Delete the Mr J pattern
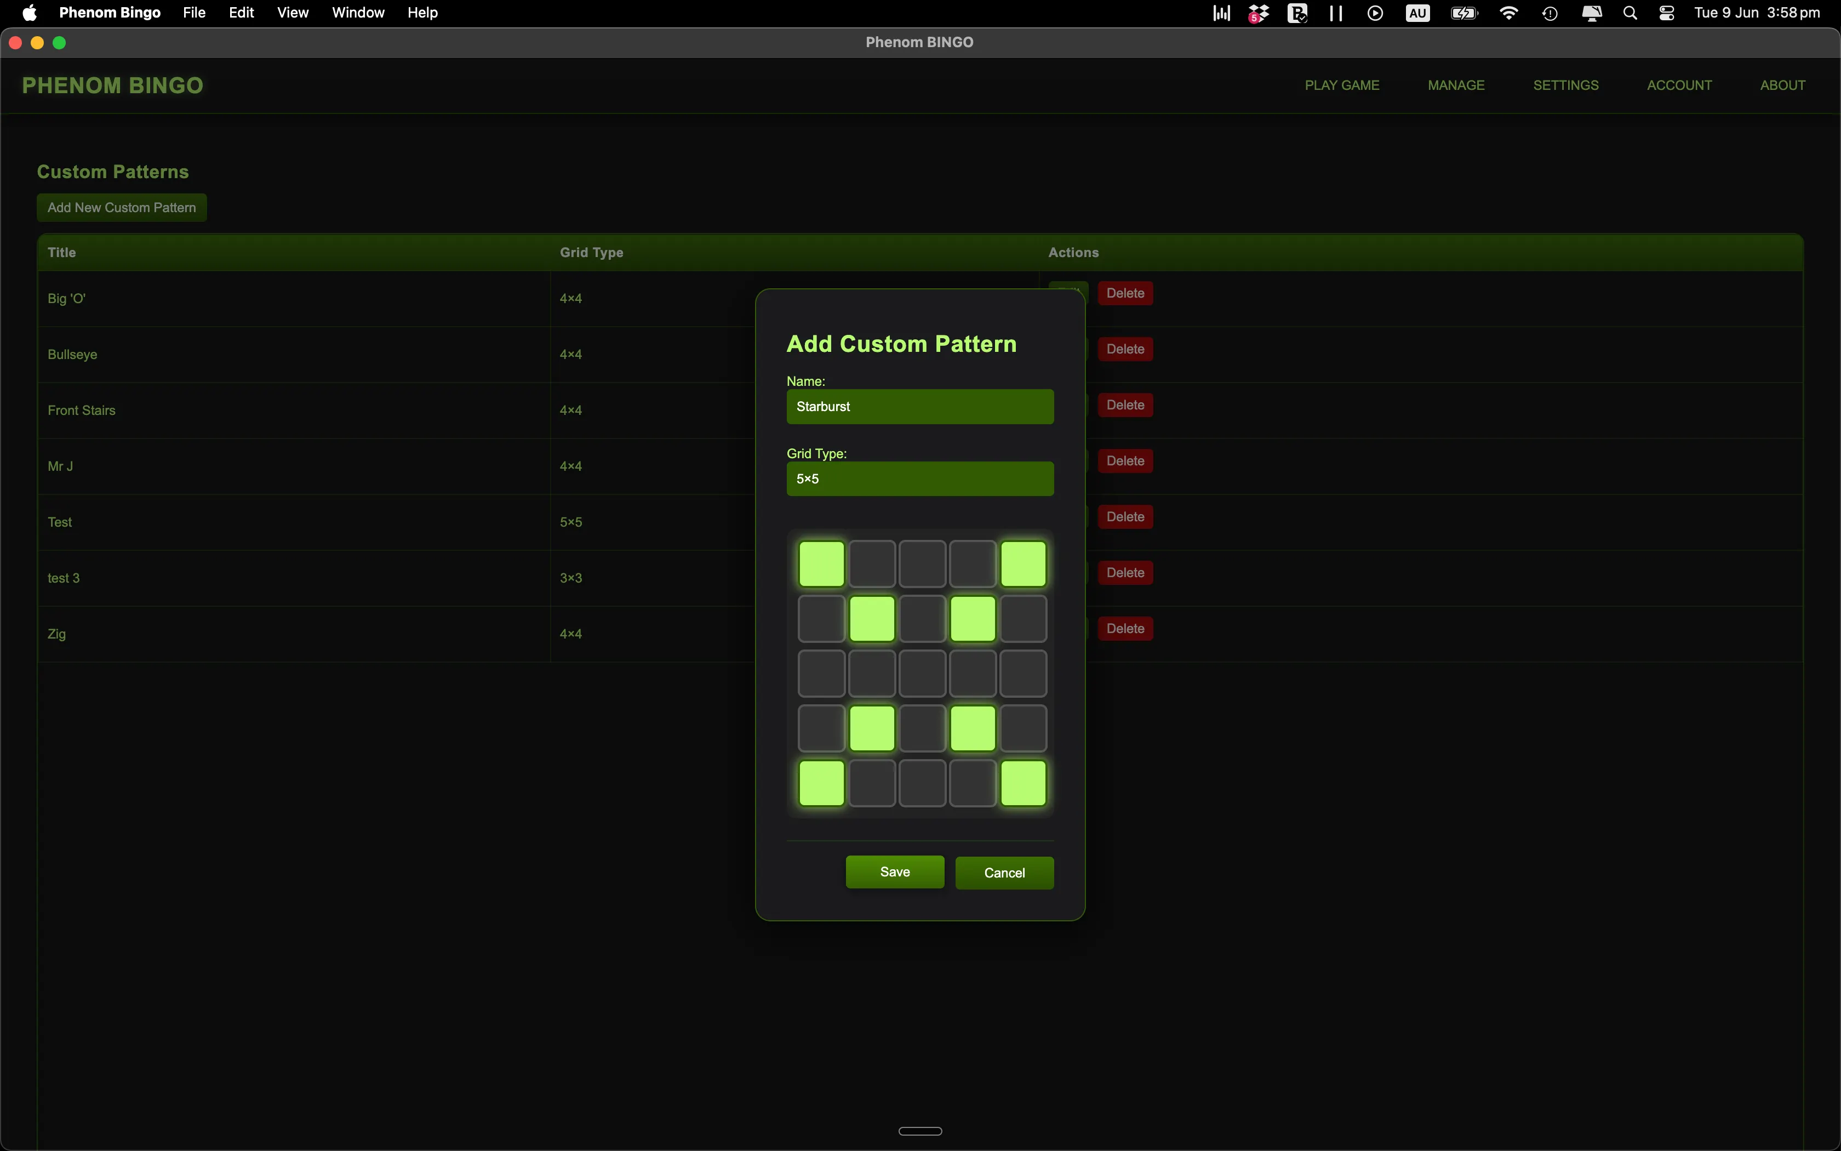This screenshot has height=1151, width=1841. click(x=1125, y=461)
